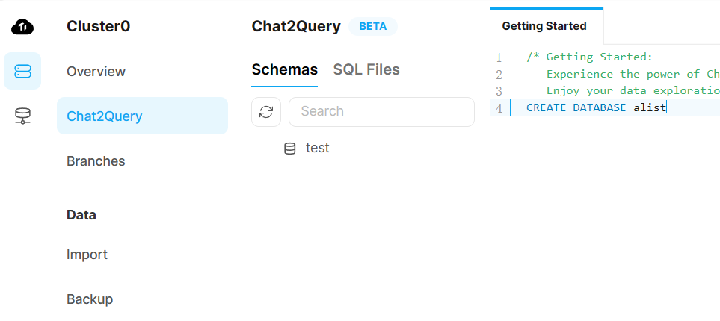Select the Getting Started editor tab
Image resolution: width=720 pixels, height=321 pixels.
pyautogui.click(x=544, y=26)
